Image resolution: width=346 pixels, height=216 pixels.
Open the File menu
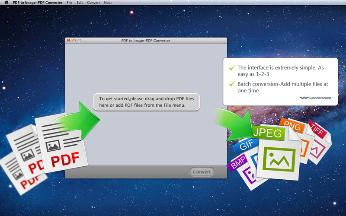[x=69, y=3]
